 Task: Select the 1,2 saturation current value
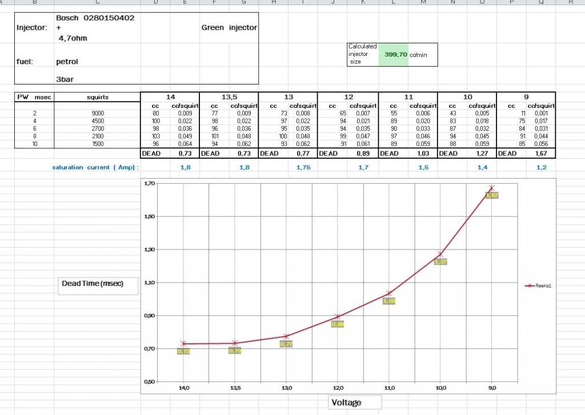pos(541,167)
